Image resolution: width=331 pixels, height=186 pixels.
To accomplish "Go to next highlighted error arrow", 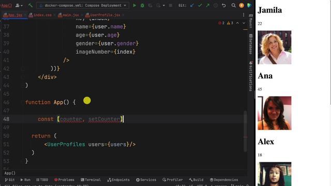I will 244,23.
